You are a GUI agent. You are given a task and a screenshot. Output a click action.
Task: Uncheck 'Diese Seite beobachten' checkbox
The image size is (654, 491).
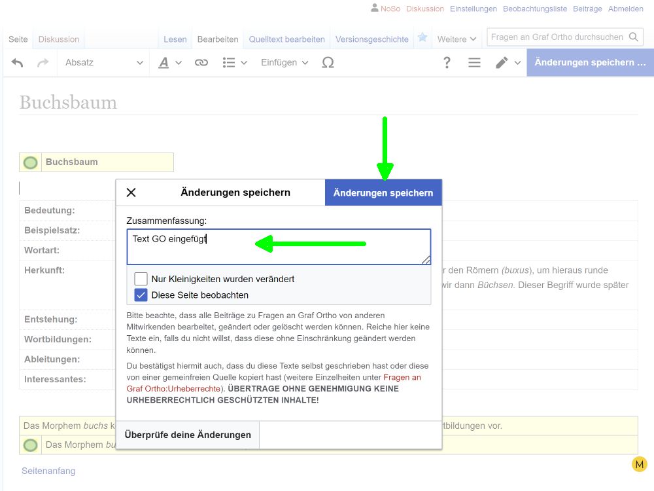141,295
